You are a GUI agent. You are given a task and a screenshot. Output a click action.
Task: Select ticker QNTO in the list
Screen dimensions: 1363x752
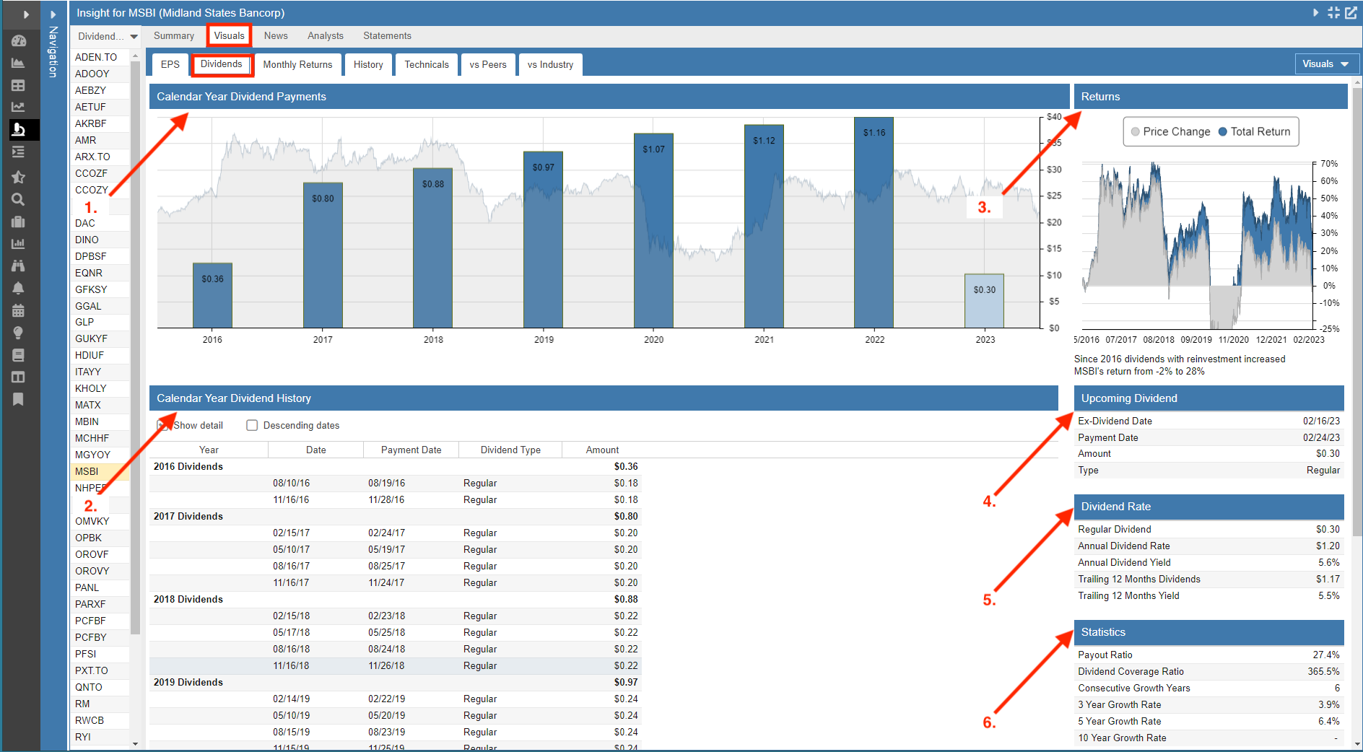[100, 687]
